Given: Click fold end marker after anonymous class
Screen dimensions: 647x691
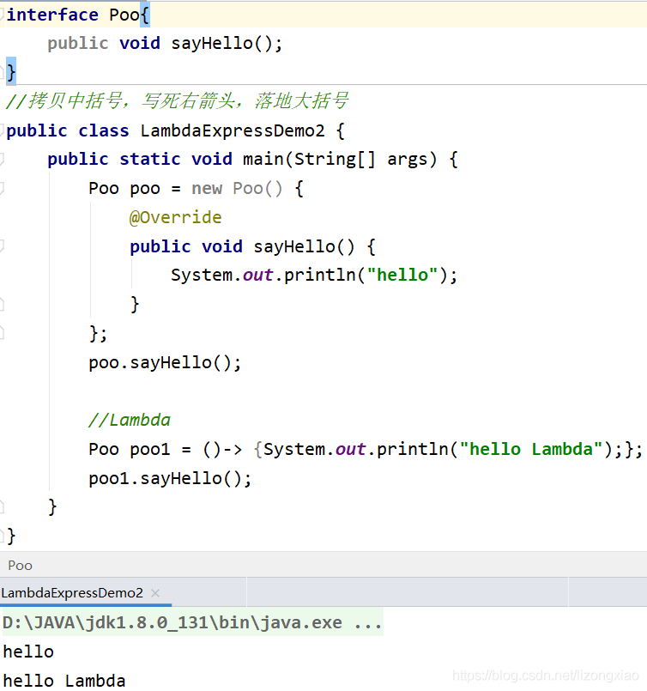Looking at the screenshot, I should click(2, 333).
